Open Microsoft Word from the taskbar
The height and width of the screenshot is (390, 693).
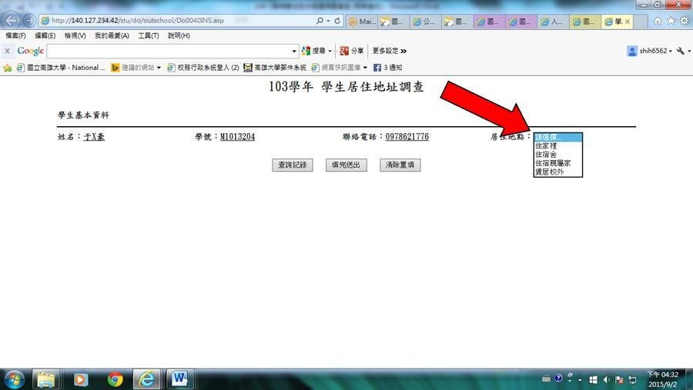(x=180, y=378)
